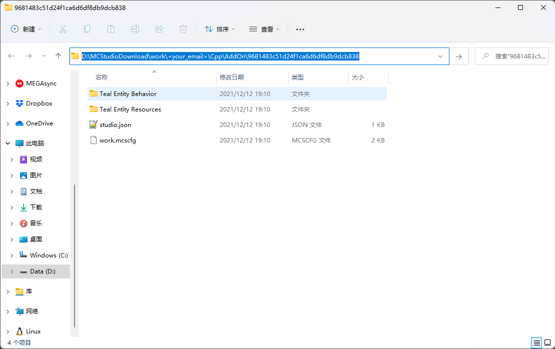
Task: Click the Teal Entity Resources folder icon
Action: point(94,109)
